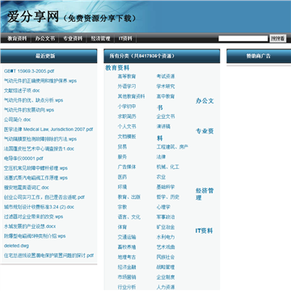Image resolution: width=291 pixels, height=291 pixels.
Task: Open the 学术研究 category
Action: (x=166, y=86)
